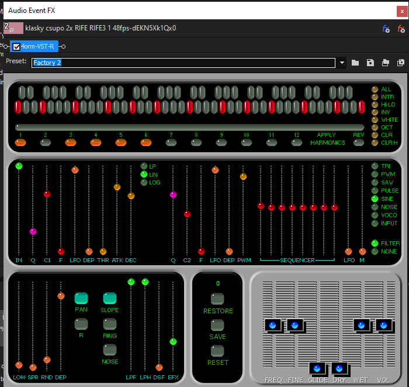Click the open preset folder icon
Screen dimensions: 409x387
355,63
